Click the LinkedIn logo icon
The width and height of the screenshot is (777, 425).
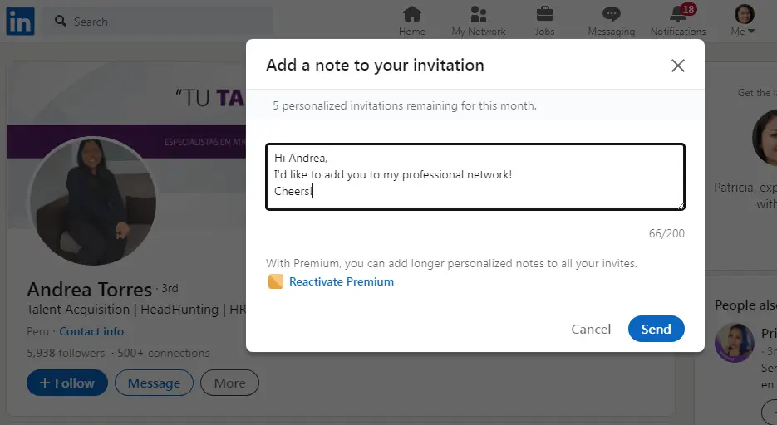tap(20, 22)
